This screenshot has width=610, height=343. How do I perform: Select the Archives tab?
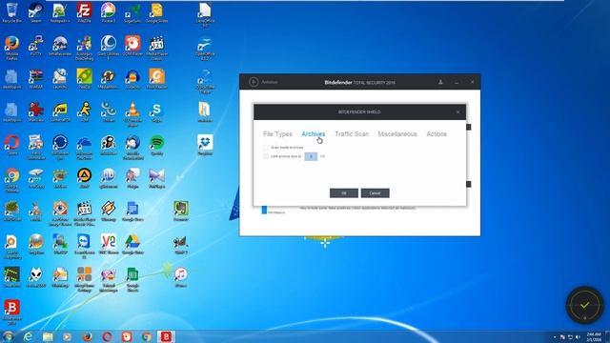(x=314, y=133)
